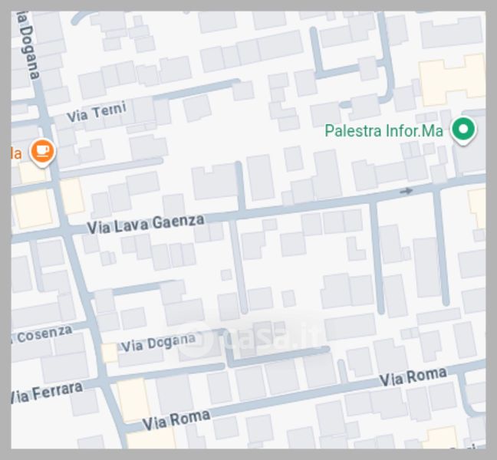Select the horizontal Via Dogana label
Viewport: 497px width, 460px height.
159,343
